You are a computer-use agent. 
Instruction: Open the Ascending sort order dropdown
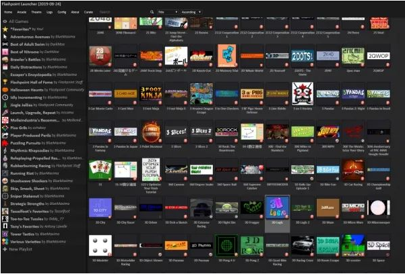point(191,12)
